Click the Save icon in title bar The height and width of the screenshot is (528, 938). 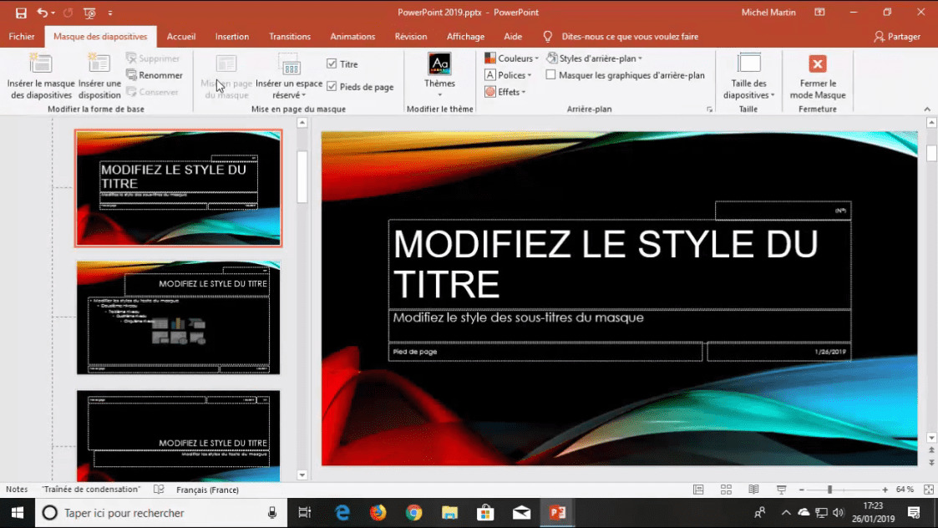click(21, 13)
